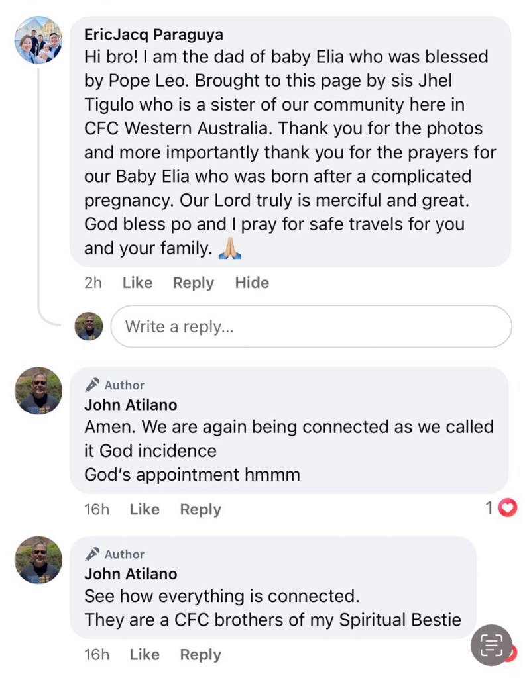Like EricJacq Paraguya's comment
The height and width of the screenshot is (678, 527).
[137, 283]
